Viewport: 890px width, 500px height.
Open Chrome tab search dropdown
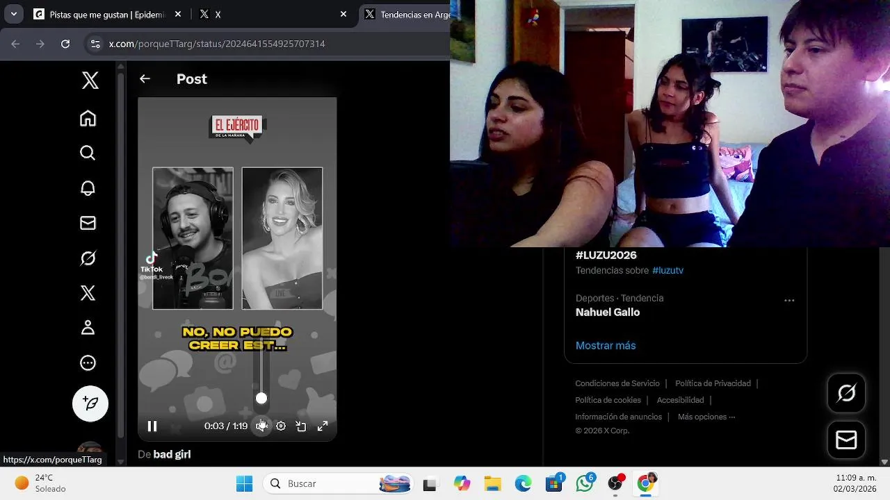[x=13, y=14]
